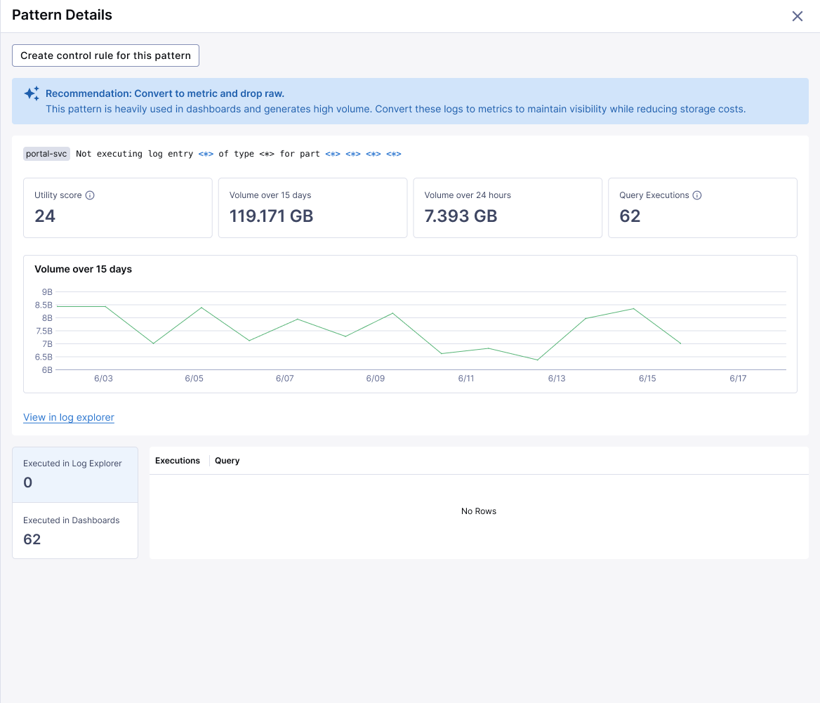Create control rule for this pattern
This screenshot has height=703, width=820.
pos(105,55)
